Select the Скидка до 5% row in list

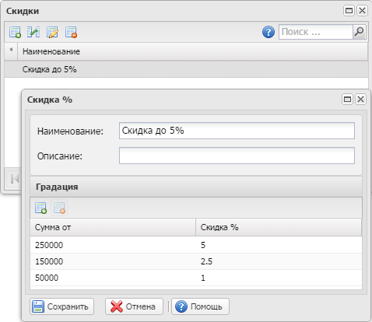pyautogui.click(x=186, y=69)
